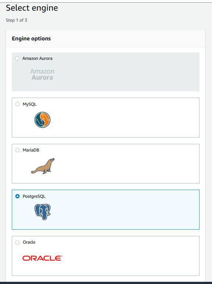Choose the MySQL text label
This screenshot has width=212, height=284.
tap(29, 104)
